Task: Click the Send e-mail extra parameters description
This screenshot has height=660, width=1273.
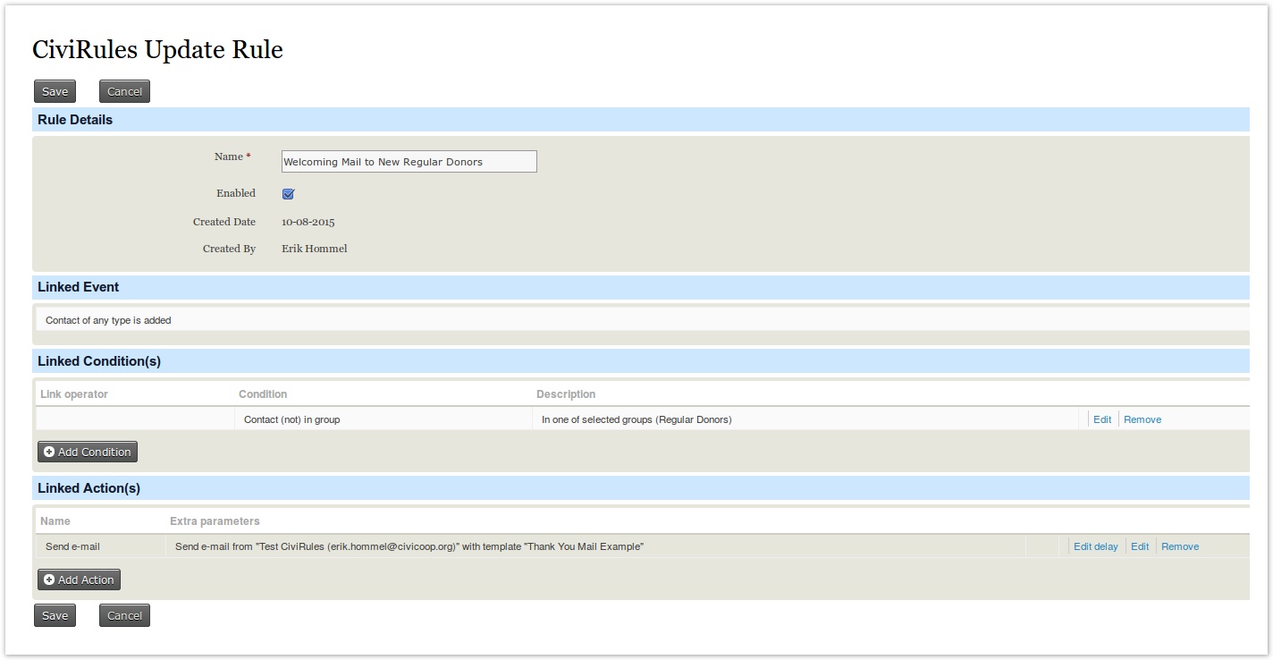Action: point(409,546)
